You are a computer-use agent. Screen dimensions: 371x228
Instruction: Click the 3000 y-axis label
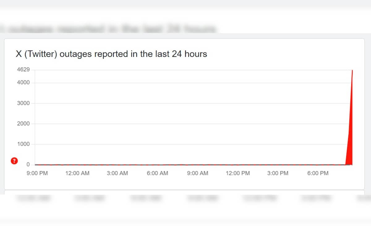coord(23,103)
